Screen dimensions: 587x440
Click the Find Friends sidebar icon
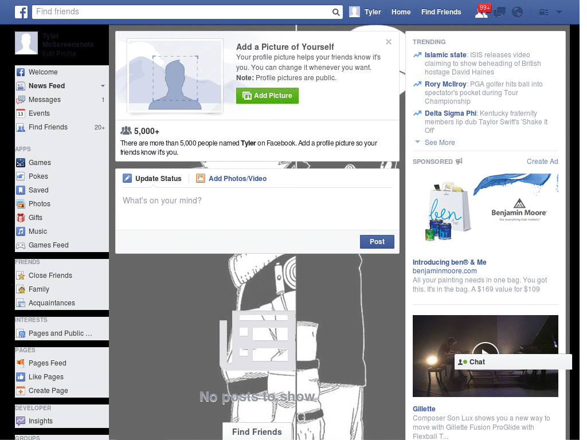point(21,128)
